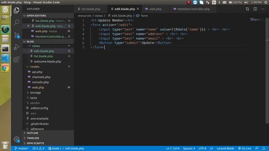Open the editor More Actions menu

(x=263, y=9)
